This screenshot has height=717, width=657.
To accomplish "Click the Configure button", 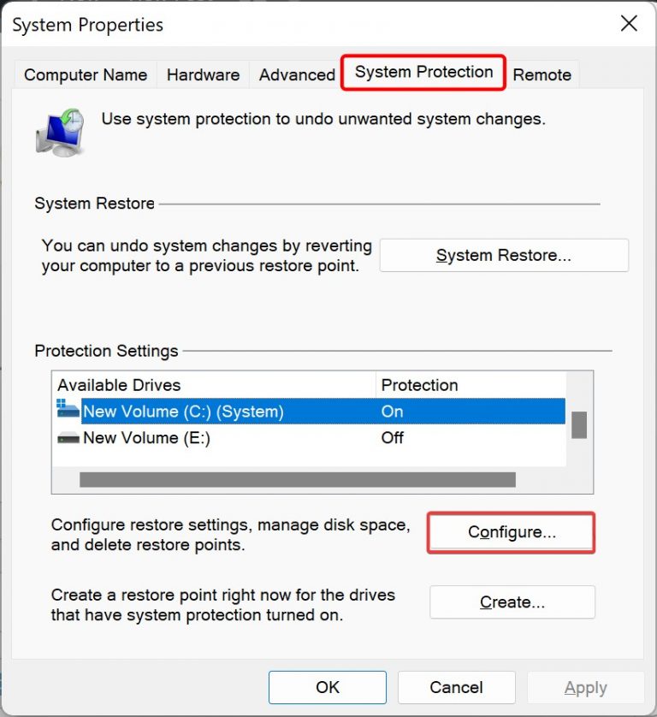I will tap(511, 531).
